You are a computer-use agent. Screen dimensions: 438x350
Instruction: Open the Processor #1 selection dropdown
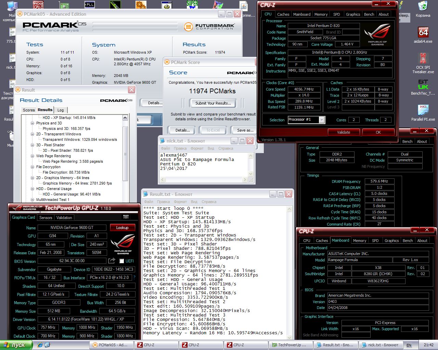(x=322, y=120)
